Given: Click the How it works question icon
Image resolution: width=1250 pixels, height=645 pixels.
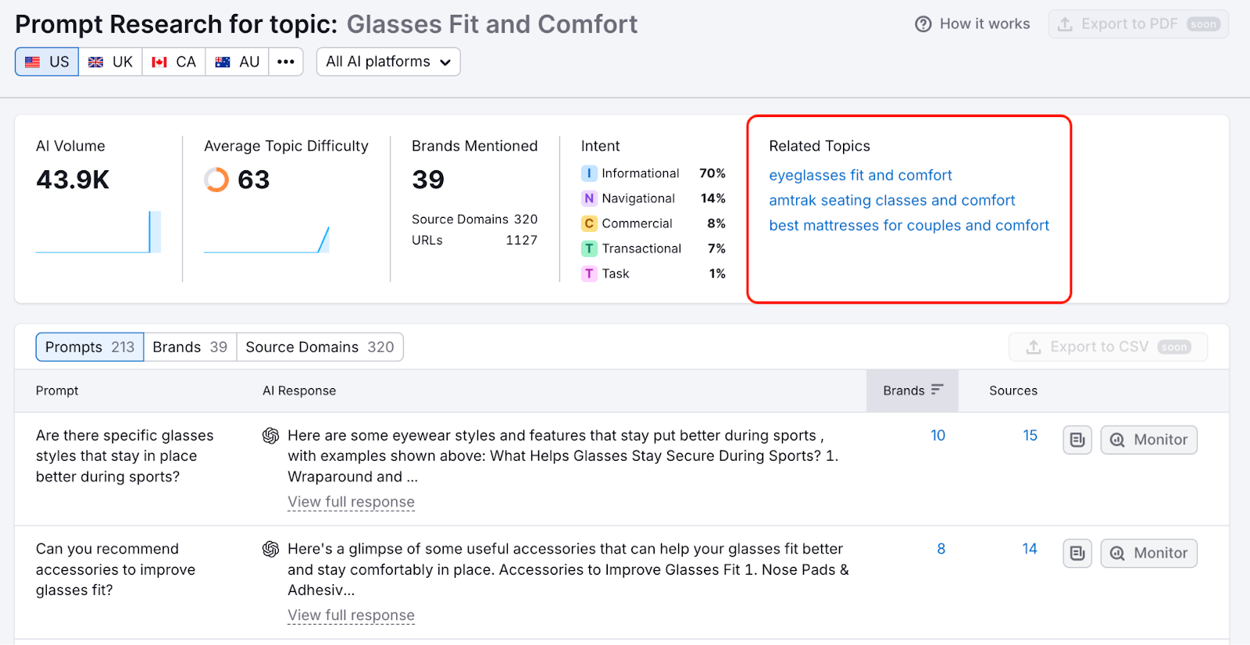Looking at the screenshot, I should (x=923, y=24).
